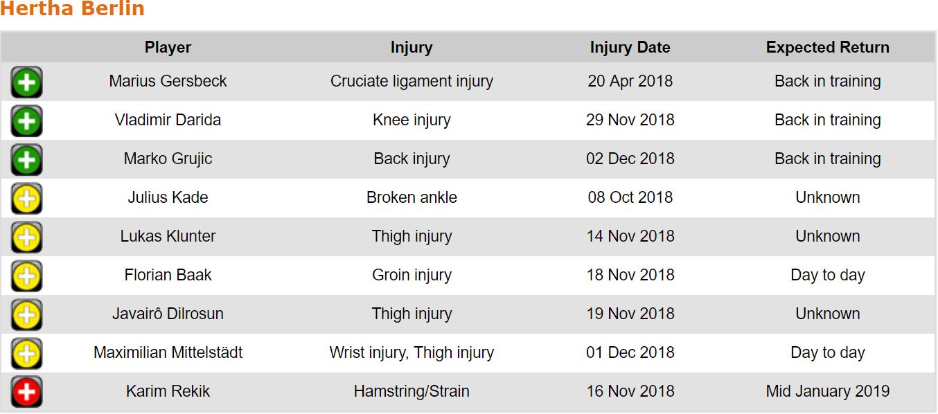The height and width of the screenshot is (414, 938).
Task: Click the 08 Oct 2018 injury date
Action: 630,197
